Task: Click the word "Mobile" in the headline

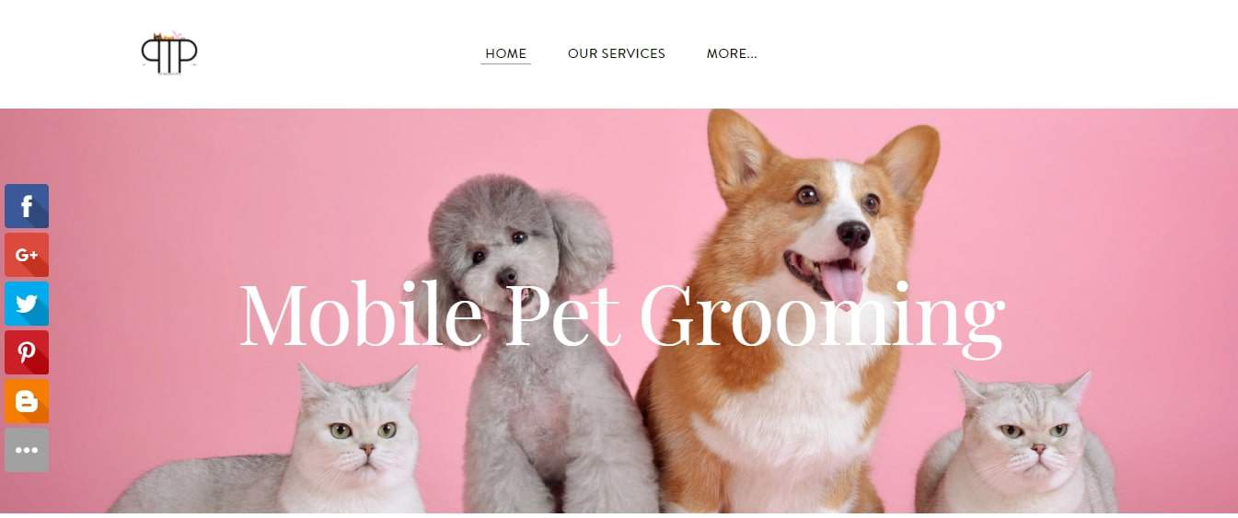Action: pos(360,314)
